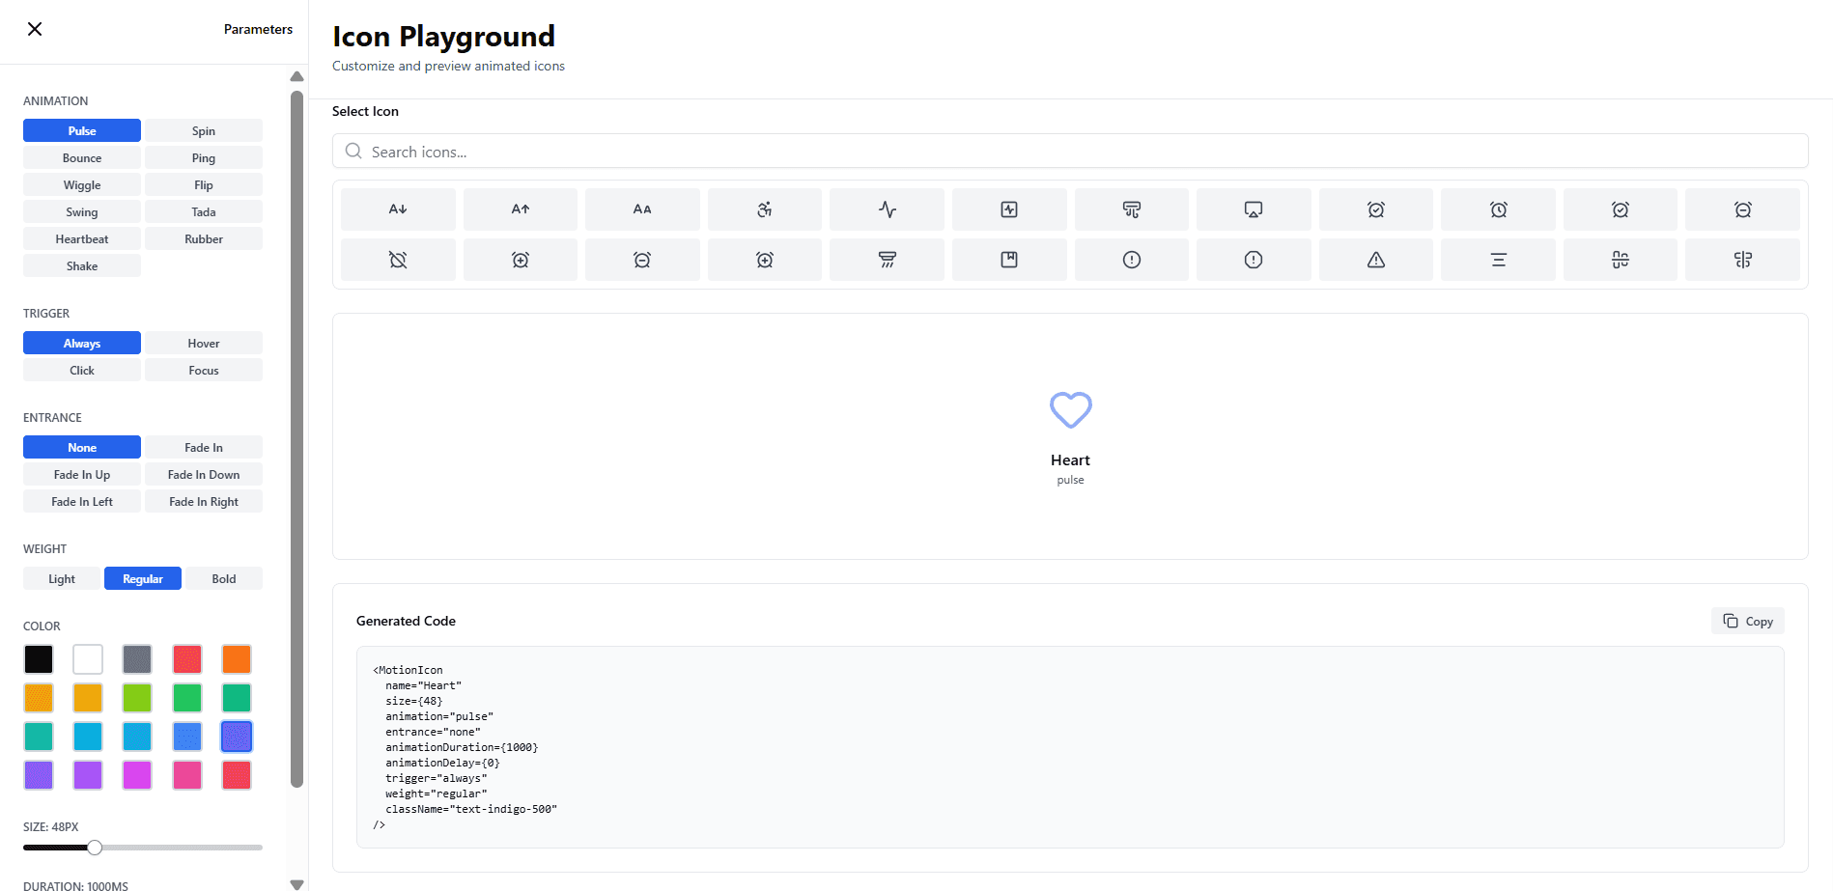Set trigger to Focus
This screenshot has height=891, width=1833.
tap(204, 370)
